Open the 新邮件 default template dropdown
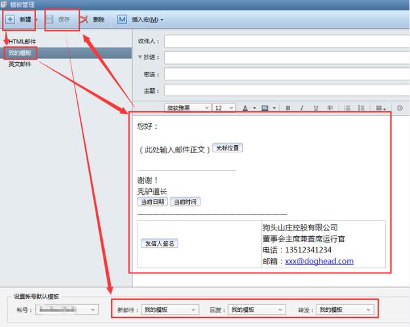The height and width of the screenshot is (327, 410). click(x=170, y=309)
